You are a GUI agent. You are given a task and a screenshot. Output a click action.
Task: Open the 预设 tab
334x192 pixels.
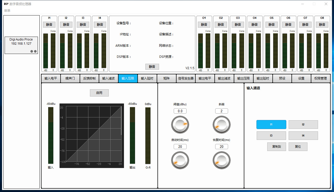point(282,78)
